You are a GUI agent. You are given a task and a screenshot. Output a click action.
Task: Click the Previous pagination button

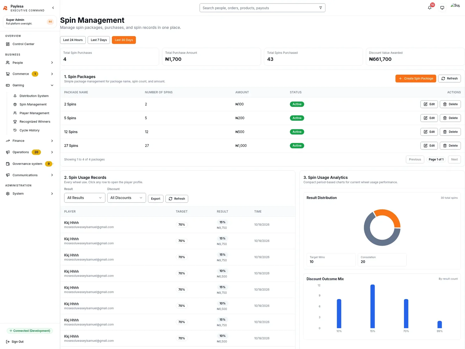[415, 159]
